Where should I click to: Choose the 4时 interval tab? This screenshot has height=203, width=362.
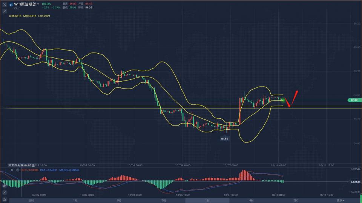click(x=252, y=200)
